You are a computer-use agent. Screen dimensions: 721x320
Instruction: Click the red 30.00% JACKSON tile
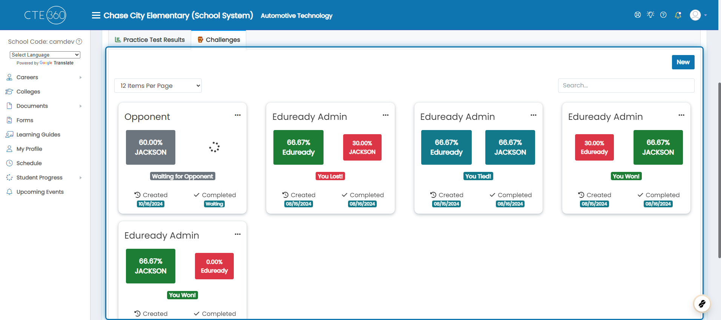362,147
